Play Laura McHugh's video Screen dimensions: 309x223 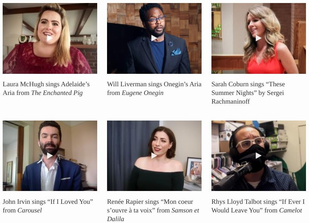point(50,38)
